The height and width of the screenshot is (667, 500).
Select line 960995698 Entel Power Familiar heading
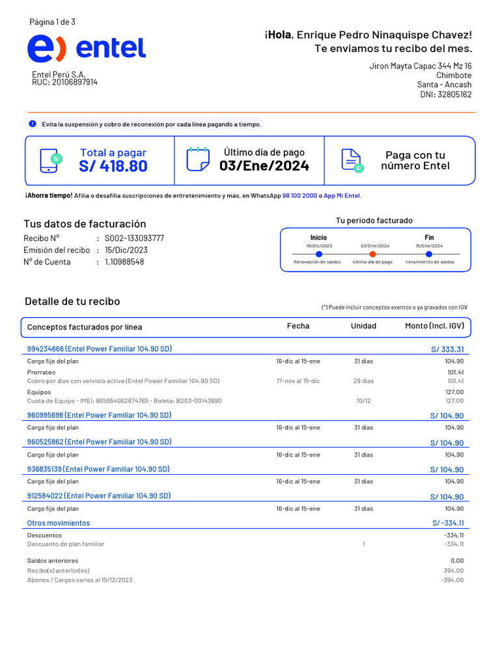coord(99,415)
